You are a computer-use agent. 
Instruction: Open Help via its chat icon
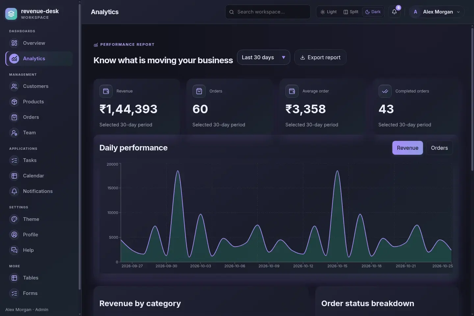point(14,250)
